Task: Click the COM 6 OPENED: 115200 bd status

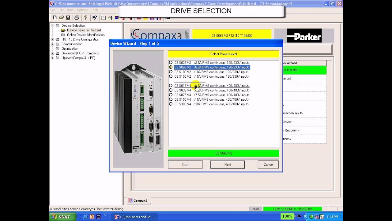Action: [292, 209]
